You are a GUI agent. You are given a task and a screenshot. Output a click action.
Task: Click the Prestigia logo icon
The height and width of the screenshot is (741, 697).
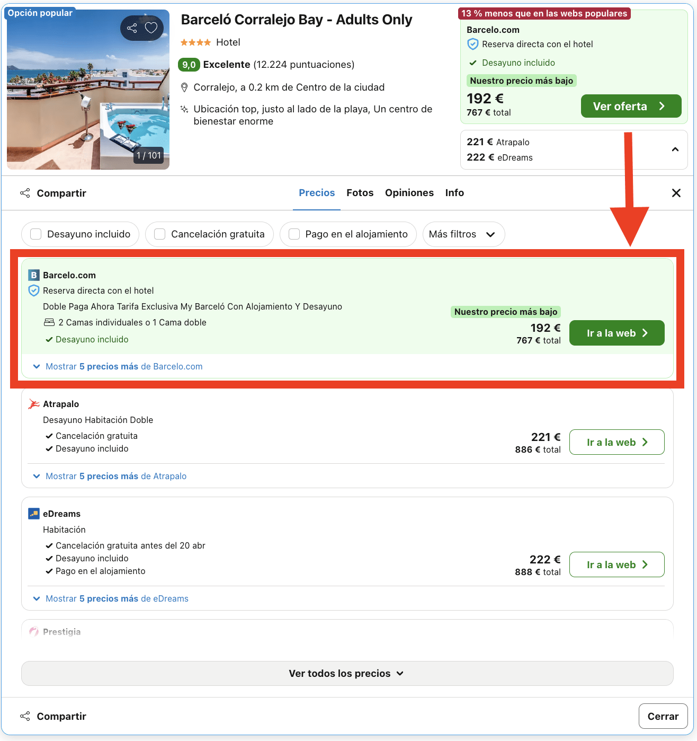point(33,631)
